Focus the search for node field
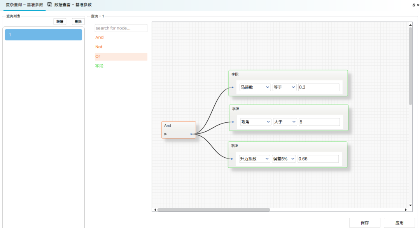Screen dimensions: 420x228 (121, 28)
